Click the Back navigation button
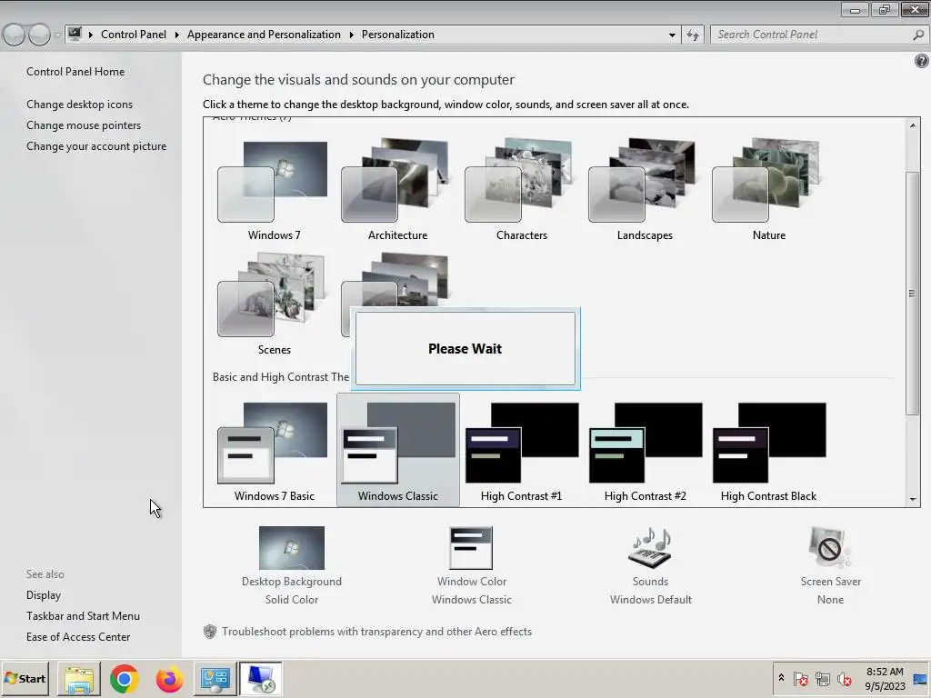 (14, 35)
